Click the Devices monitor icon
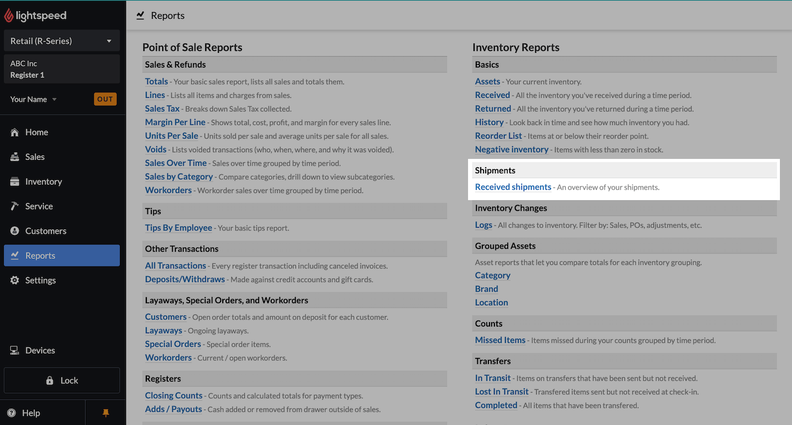The height and width of the screenshot is (425, 792). 15,351
